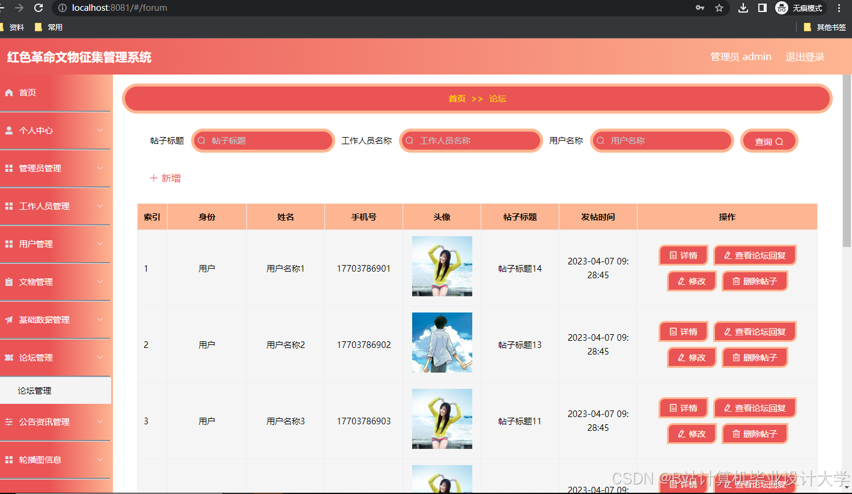
Task: Expand 文物管理 chevron
Action: click(x=100, y=282)
